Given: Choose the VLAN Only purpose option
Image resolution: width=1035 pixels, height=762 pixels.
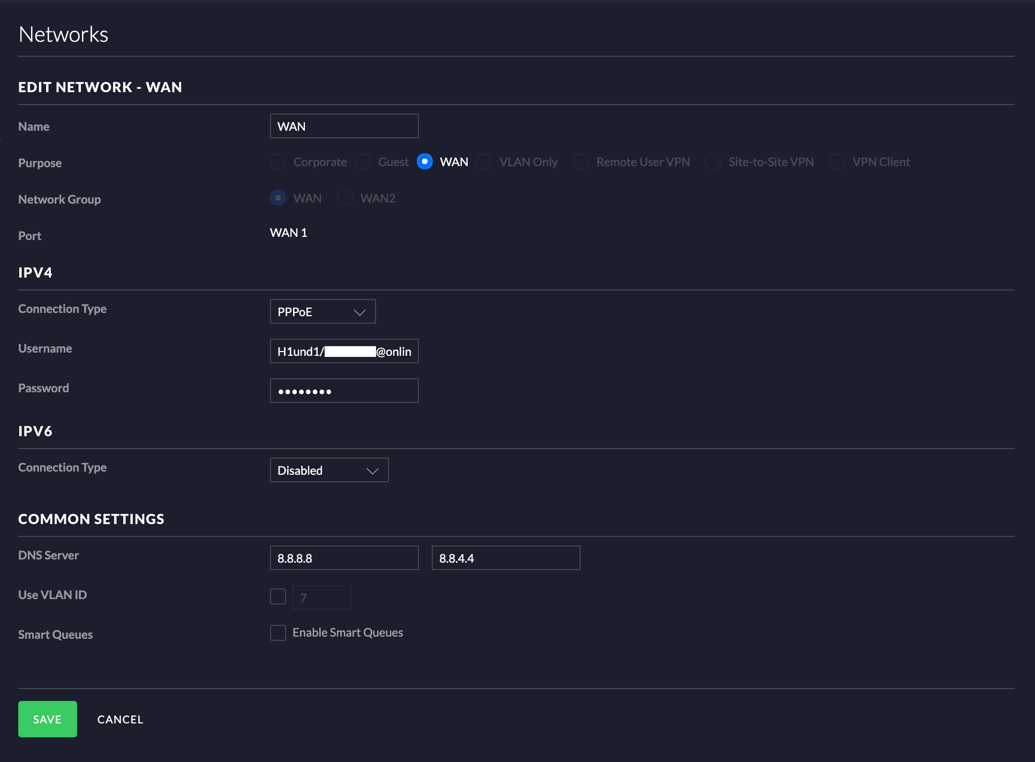Looking at the screenshot, I should tap(484, 162).
